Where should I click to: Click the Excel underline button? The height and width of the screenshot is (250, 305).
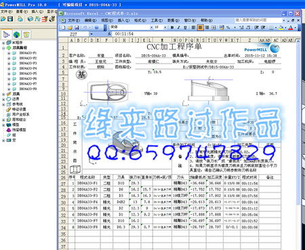pyautogui.click(x=185, y=28)
